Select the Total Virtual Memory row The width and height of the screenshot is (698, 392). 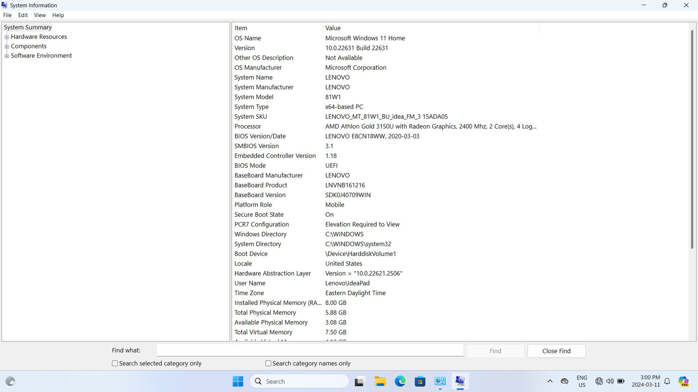386,332
